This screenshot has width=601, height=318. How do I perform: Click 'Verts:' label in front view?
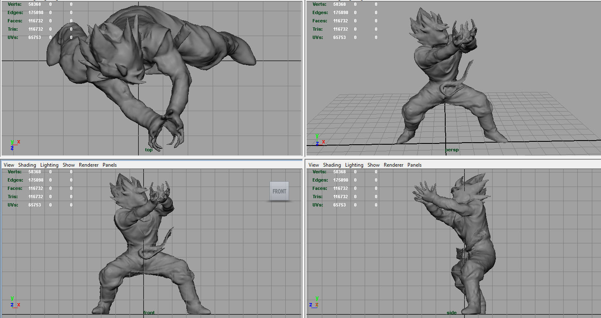tap(15, 172)
